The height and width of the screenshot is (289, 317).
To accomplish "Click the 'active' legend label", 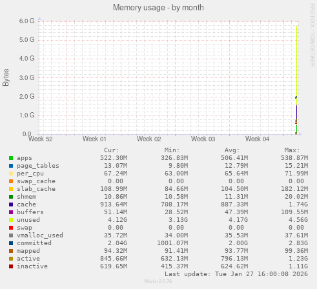I will point(28,259).
